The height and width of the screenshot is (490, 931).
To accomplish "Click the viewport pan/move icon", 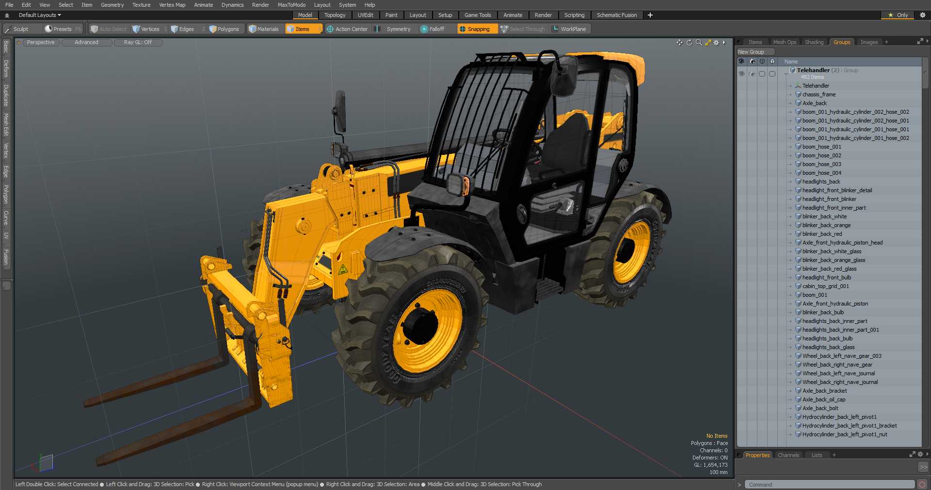I will click(680, 43).
